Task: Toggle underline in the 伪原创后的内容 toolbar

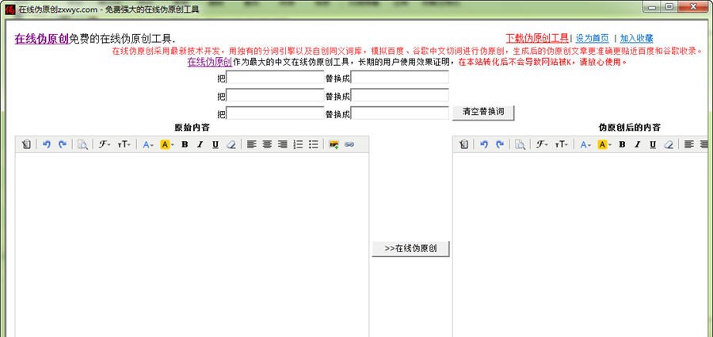Action: point(653,144)
